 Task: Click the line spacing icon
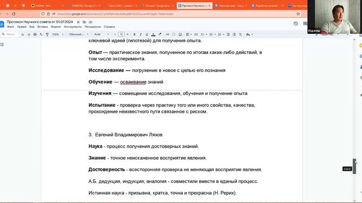pos(196,34)
